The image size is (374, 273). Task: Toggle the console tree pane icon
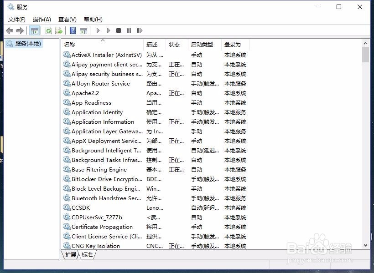[x=34, y=30]
